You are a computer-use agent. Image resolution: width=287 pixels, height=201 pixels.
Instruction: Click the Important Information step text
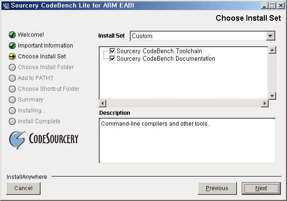click(x=45, y=46)
